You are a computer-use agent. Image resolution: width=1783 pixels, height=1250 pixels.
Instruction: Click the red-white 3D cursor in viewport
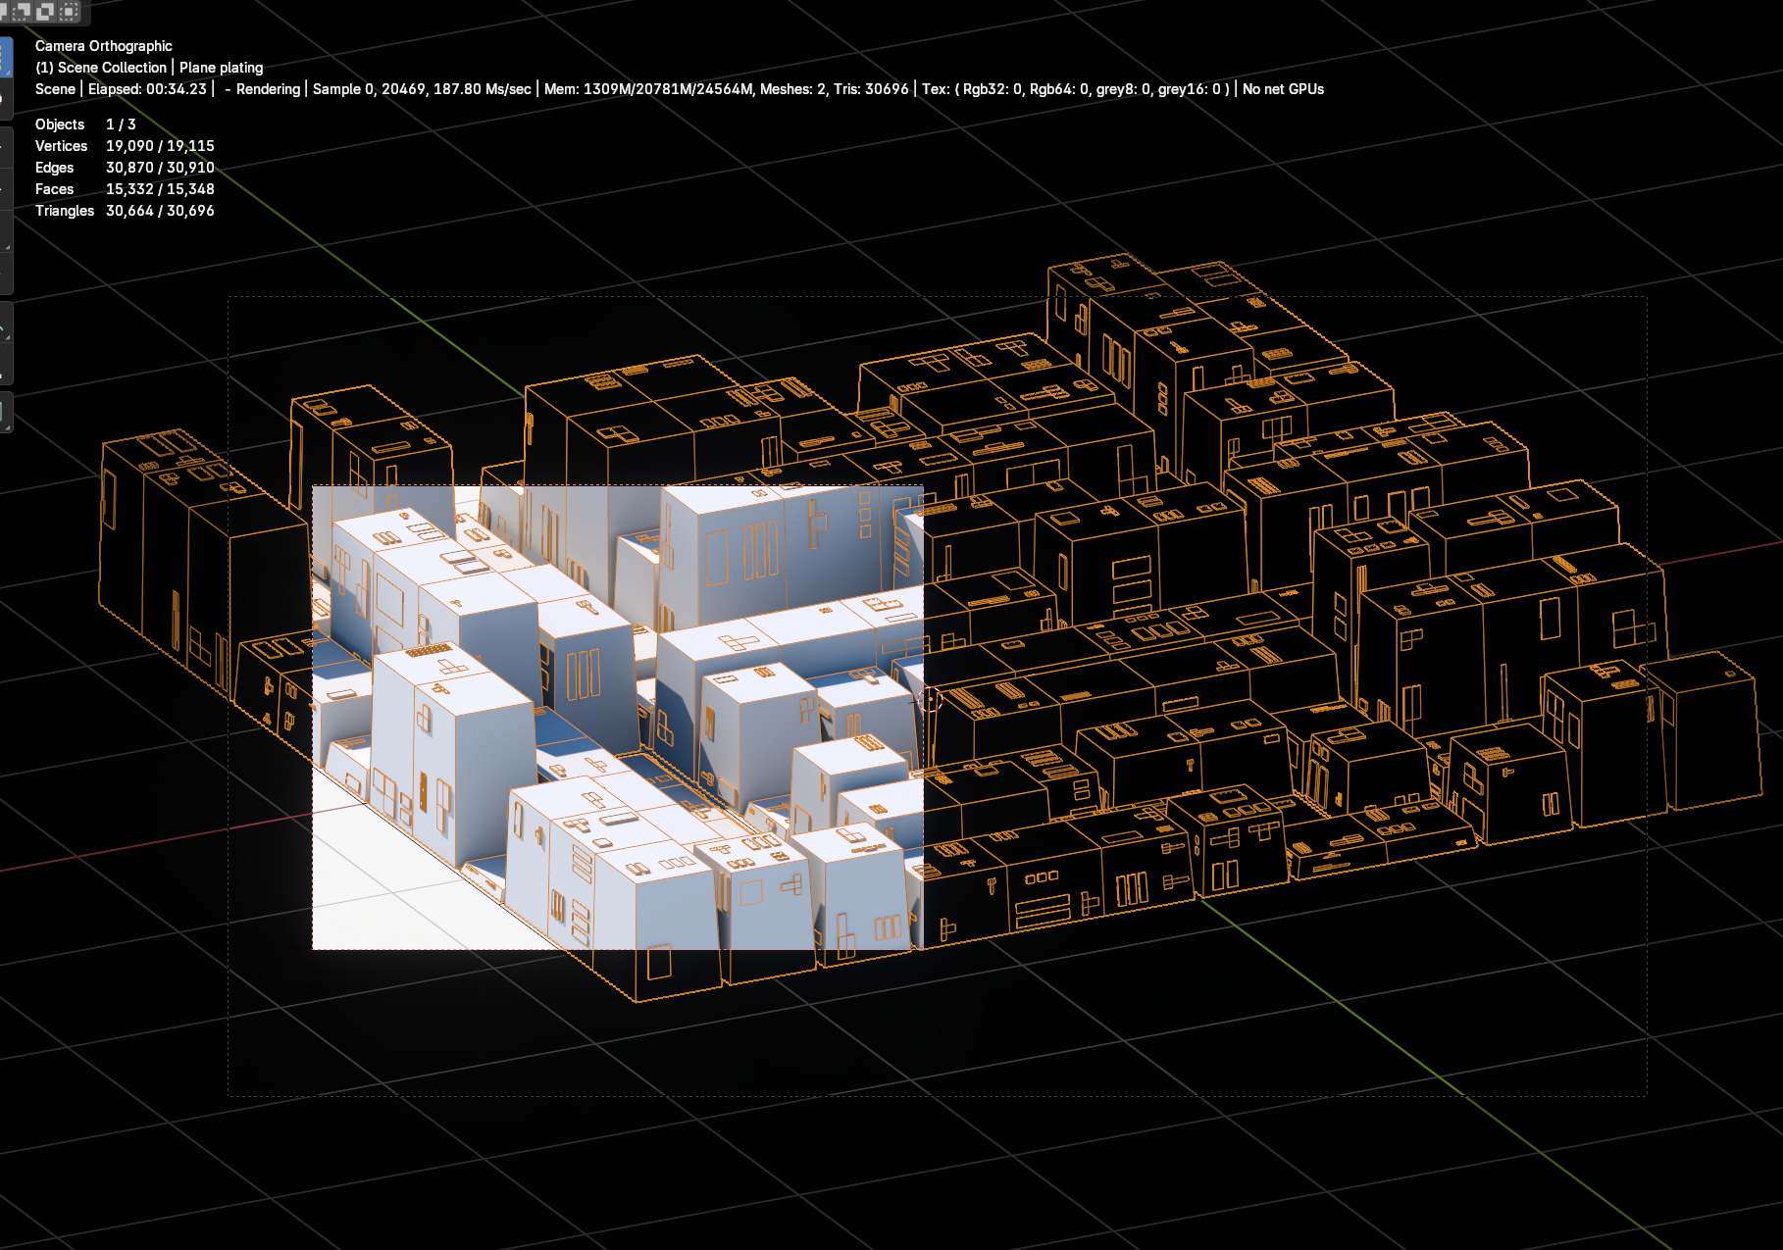tap(930, 699)
